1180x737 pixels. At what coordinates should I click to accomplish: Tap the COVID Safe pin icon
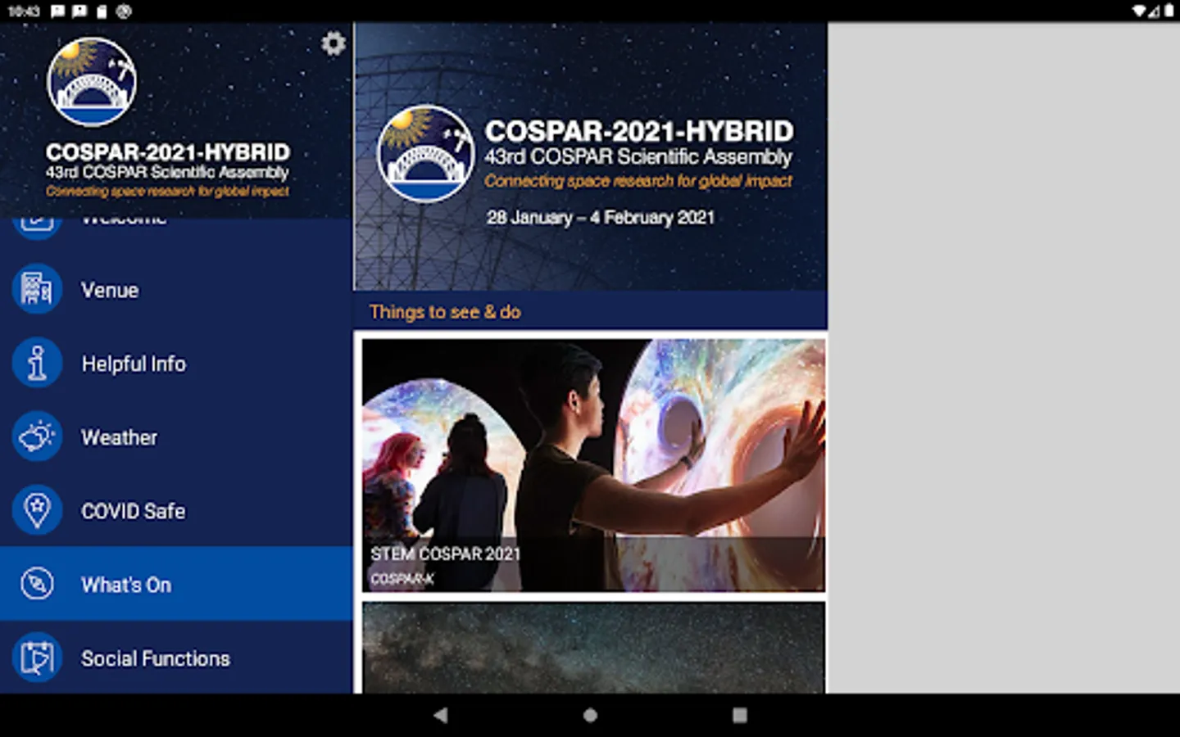[x=37, y=510]
